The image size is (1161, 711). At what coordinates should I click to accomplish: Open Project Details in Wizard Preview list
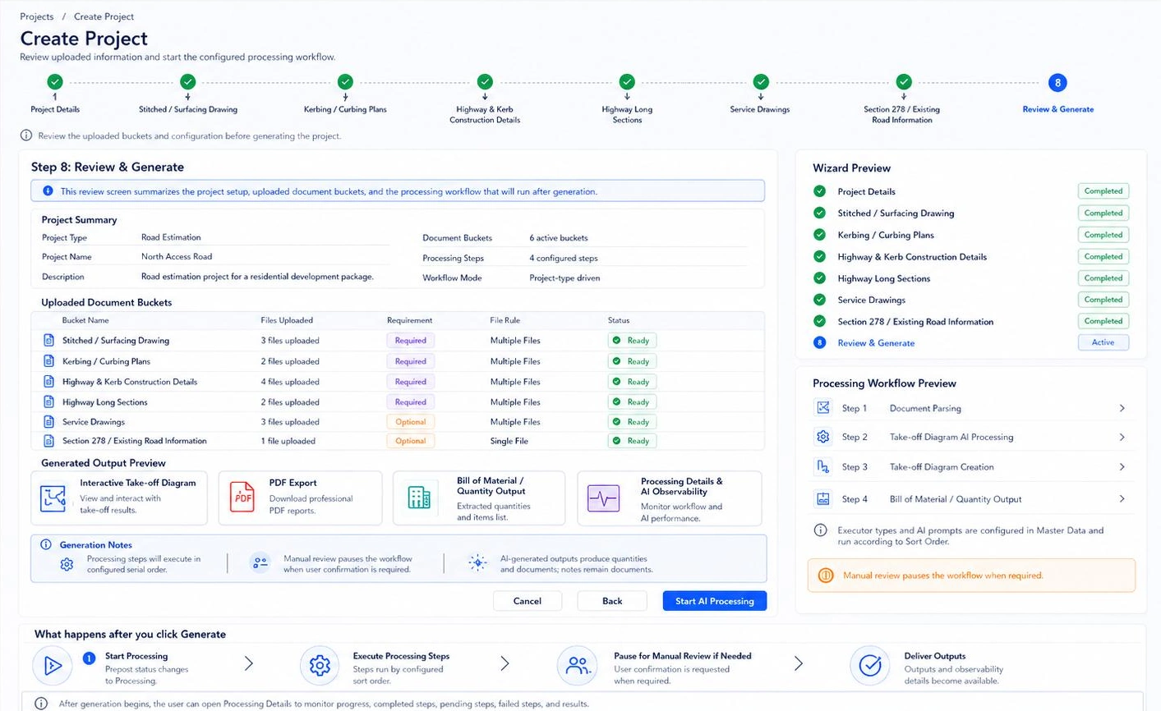866,191
